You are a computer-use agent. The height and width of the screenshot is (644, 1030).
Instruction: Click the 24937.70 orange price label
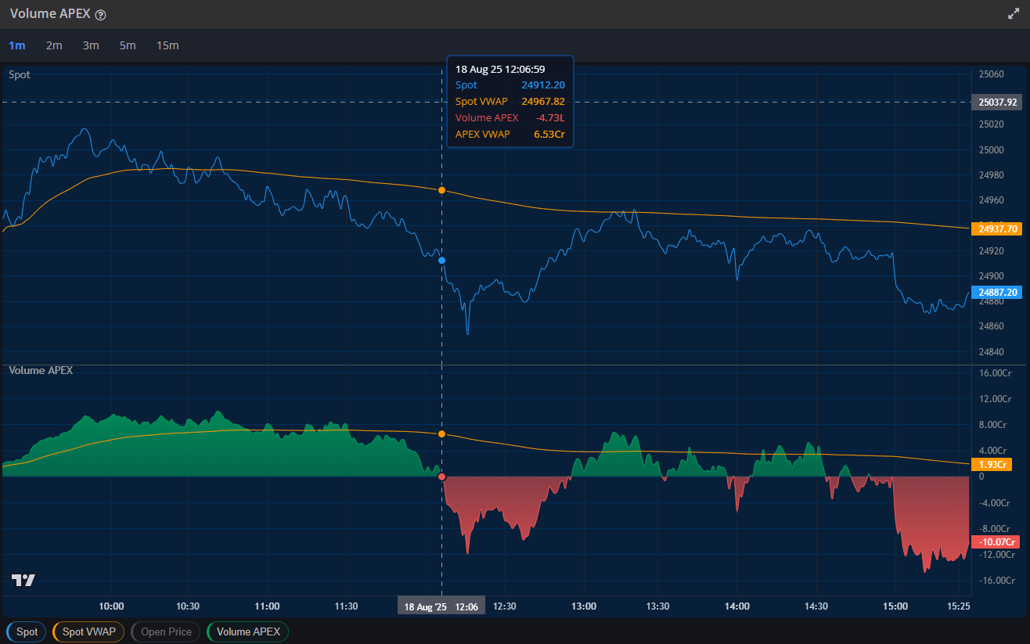point(997,229)
